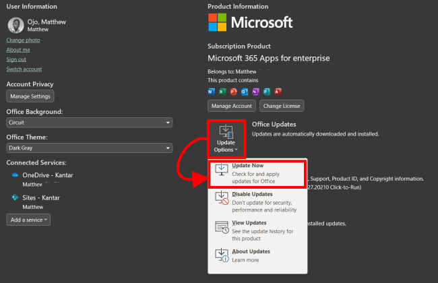
Task: Click the Change License button
Action: [282, 106]
